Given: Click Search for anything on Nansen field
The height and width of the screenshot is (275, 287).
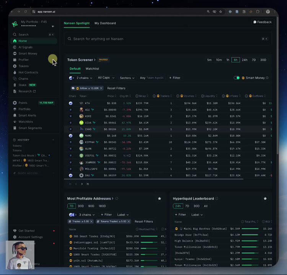Looking at the screenshot, I should point(168,39).
